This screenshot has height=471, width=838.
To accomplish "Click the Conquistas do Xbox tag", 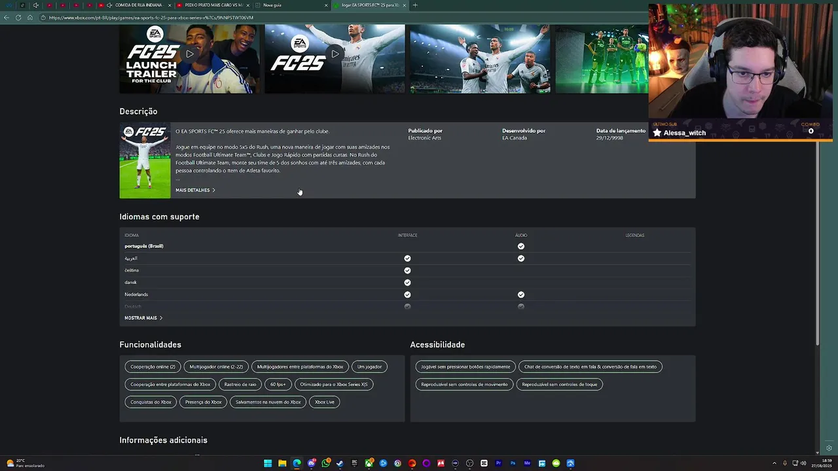I will click(x=151, y=402).
